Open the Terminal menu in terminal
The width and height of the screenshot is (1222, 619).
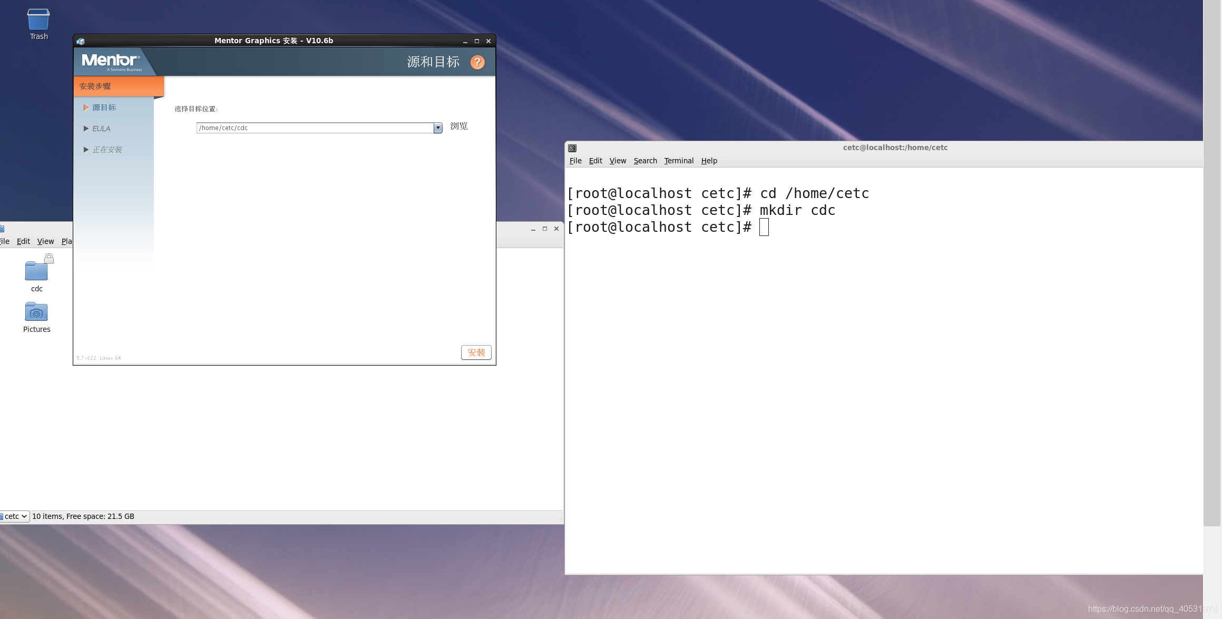point(679,161)
